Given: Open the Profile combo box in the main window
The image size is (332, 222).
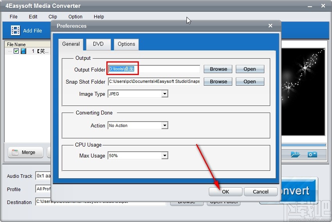Looking at the screenshot, I should click(x=43, y=189).
